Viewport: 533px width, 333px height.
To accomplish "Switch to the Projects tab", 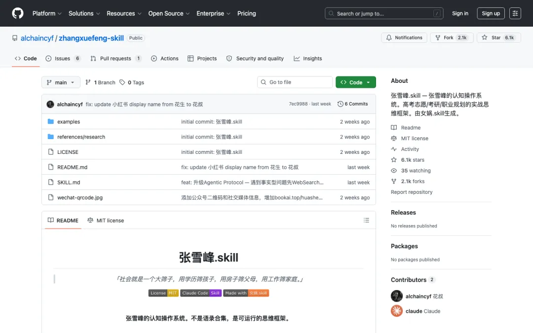I will [202, 58].
